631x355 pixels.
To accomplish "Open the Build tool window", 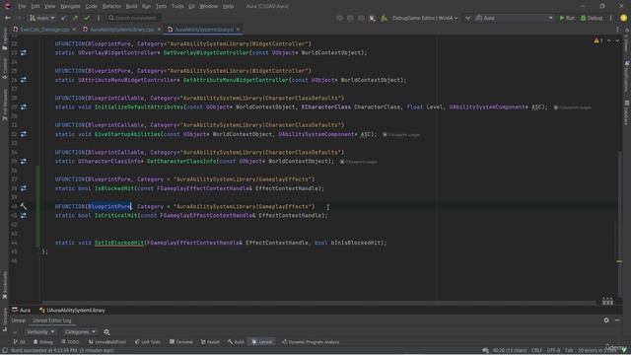I will click(236, 342).
